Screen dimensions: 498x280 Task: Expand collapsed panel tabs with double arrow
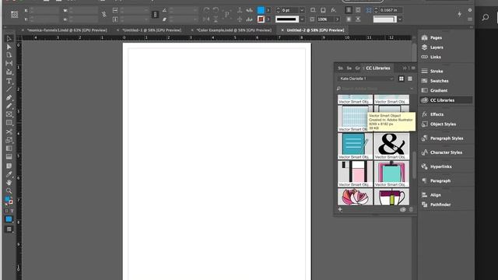tap(405, 68)
